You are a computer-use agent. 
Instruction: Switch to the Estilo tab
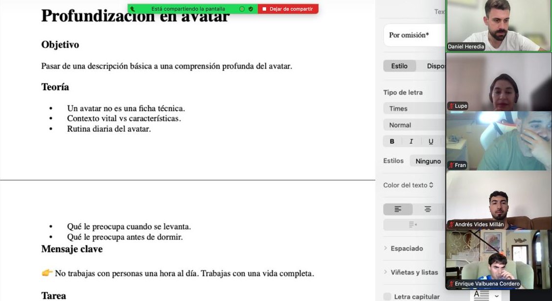click(x=399, y=66)
